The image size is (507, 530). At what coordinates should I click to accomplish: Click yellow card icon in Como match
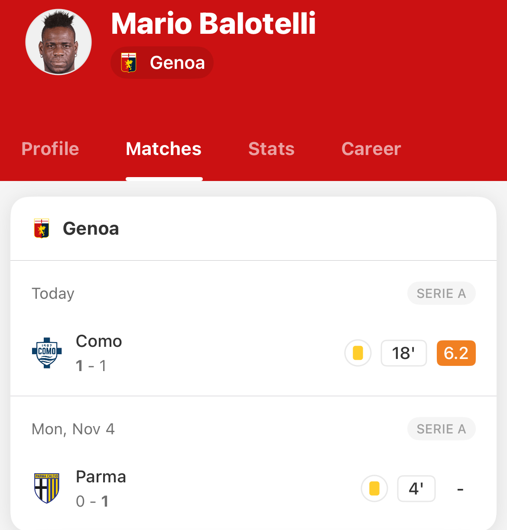tap(358, 353)
